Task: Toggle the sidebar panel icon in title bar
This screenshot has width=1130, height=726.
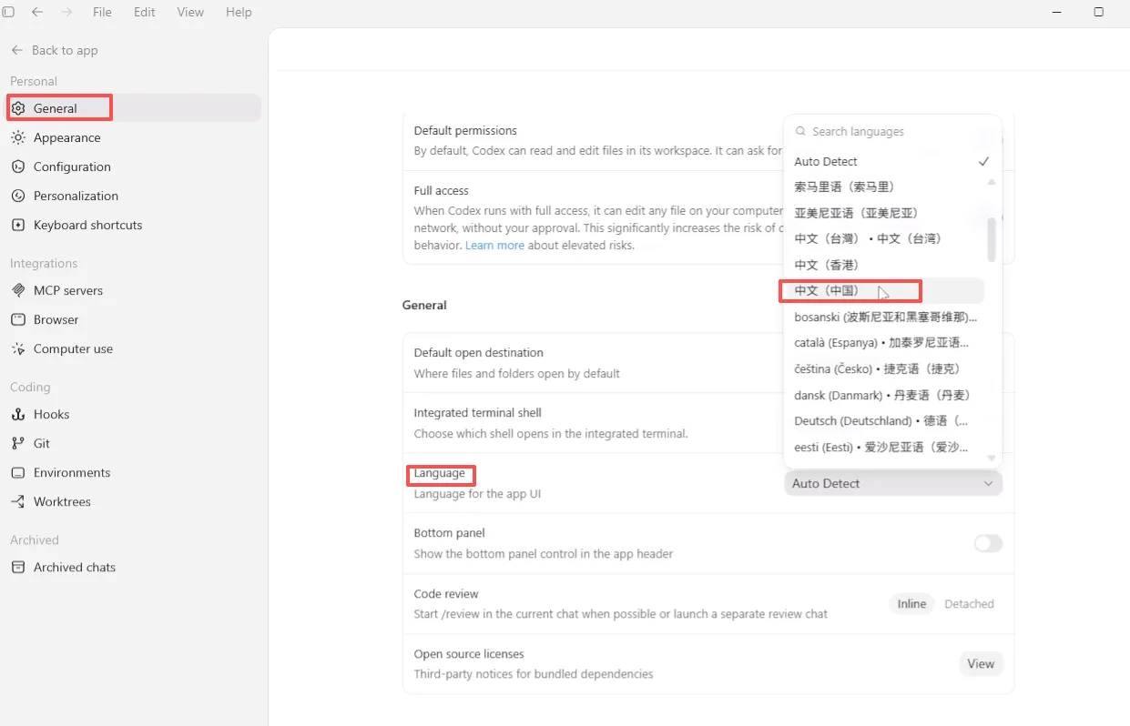Action: [8, 12]
